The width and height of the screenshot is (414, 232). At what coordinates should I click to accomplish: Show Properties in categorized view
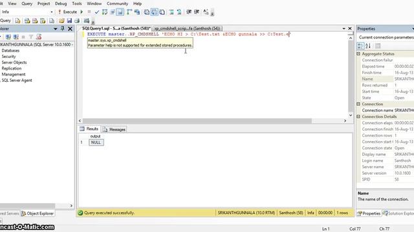click(x=361, y=46)
